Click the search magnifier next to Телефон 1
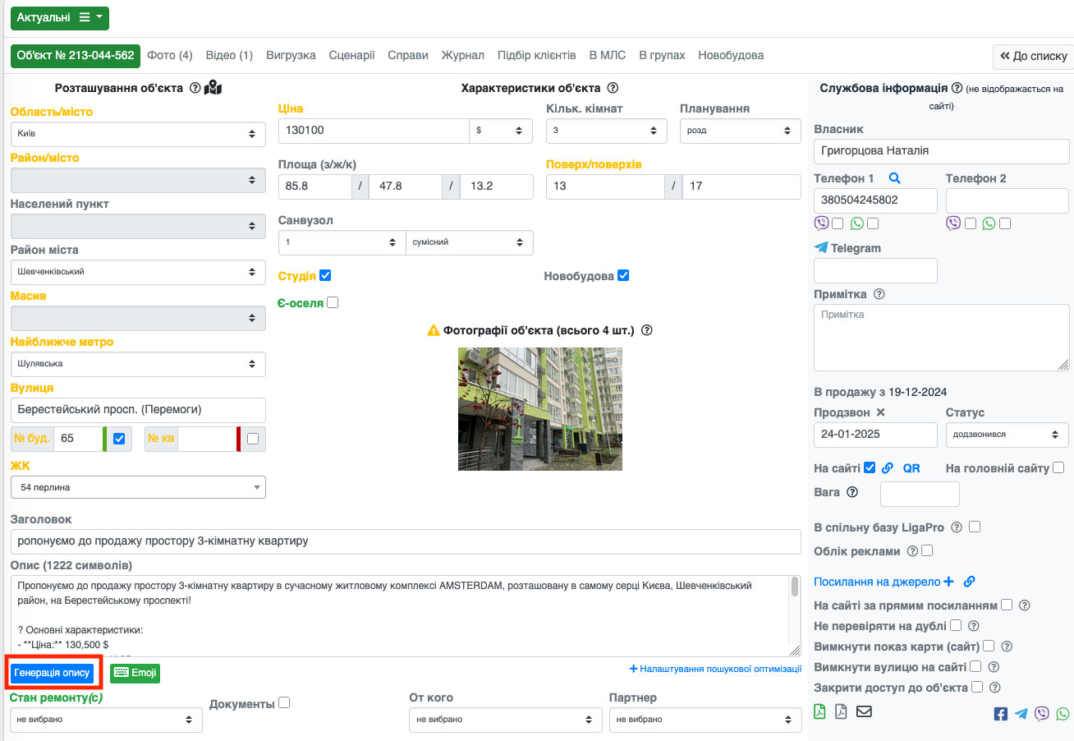 pos(895,178)
